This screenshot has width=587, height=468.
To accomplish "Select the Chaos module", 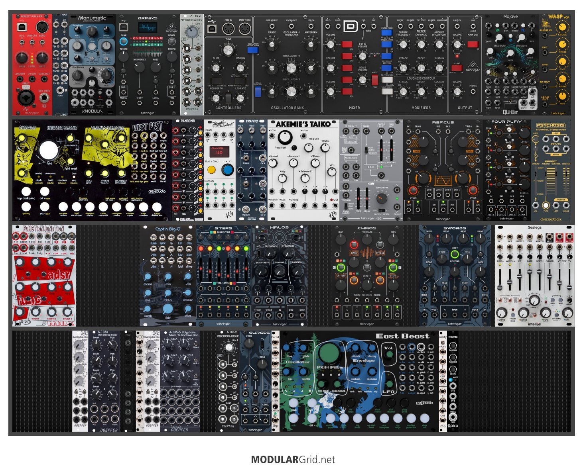I will (367, 276).
